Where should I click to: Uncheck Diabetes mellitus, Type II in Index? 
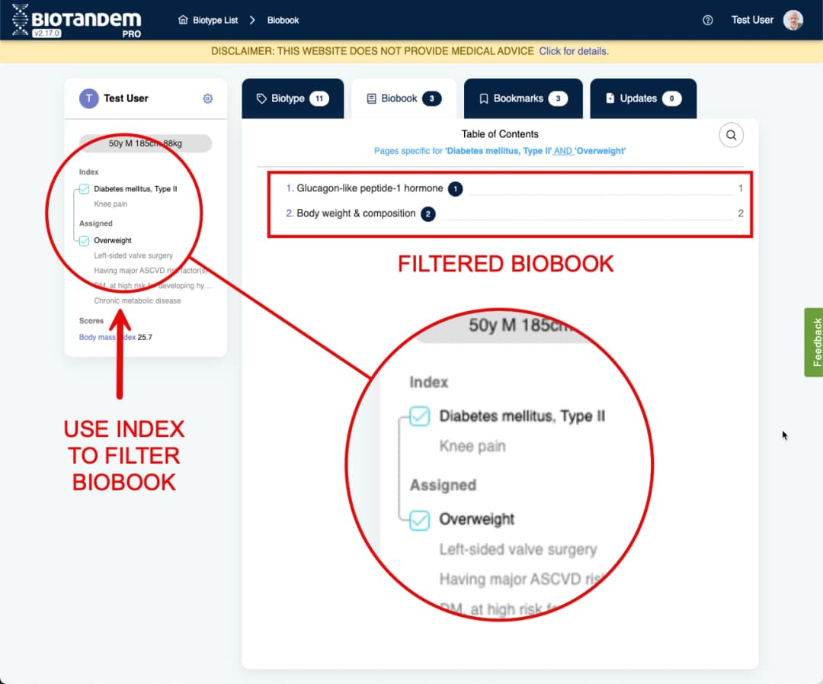(x=84, y=188)
